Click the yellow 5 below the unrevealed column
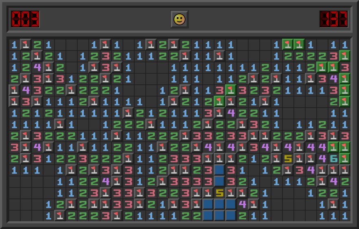Screen dimensions: 359x229 click(219, 193)
